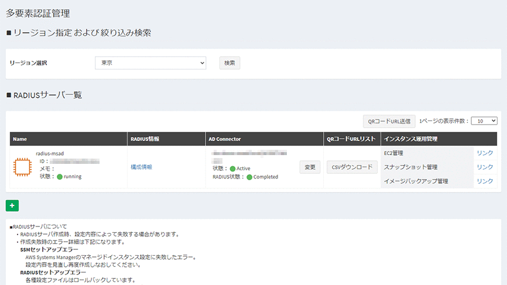Expand the 1ページの表示件数 dropdown
The image size is (507, 285).
[484, 121]
